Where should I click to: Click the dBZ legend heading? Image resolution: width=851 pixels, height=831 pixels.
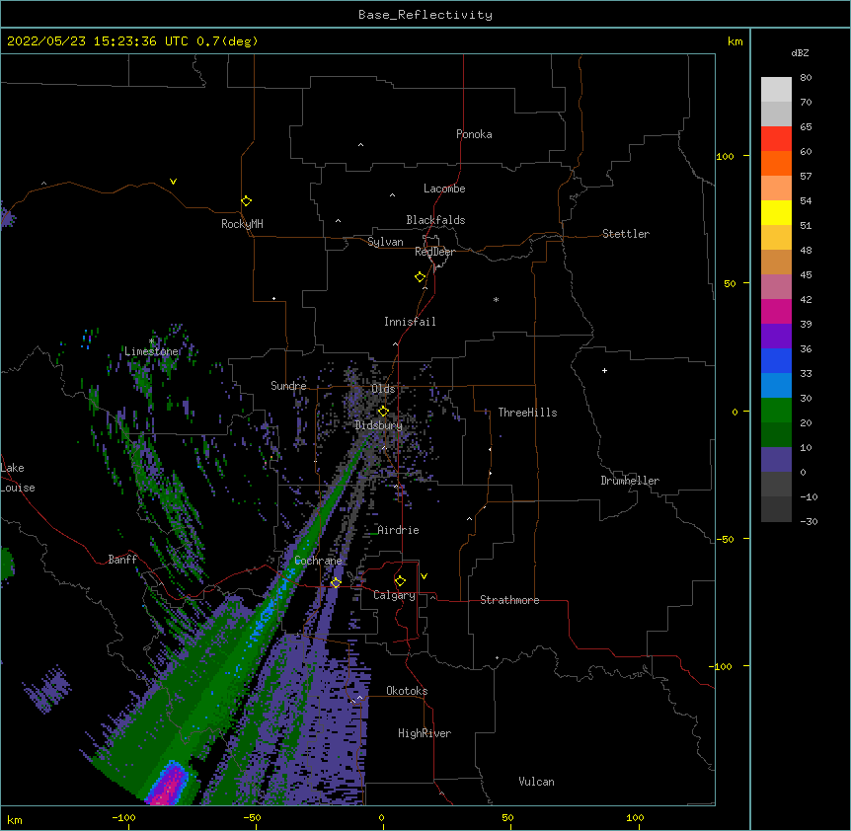click(800, 53)
